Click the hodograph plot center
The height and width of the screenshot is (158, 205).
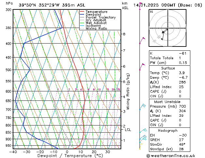click(168, 28)
